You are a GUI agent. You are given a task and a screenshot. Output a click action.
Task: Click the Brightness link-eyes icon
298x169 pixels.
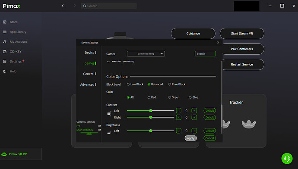[x=109, y=133]
